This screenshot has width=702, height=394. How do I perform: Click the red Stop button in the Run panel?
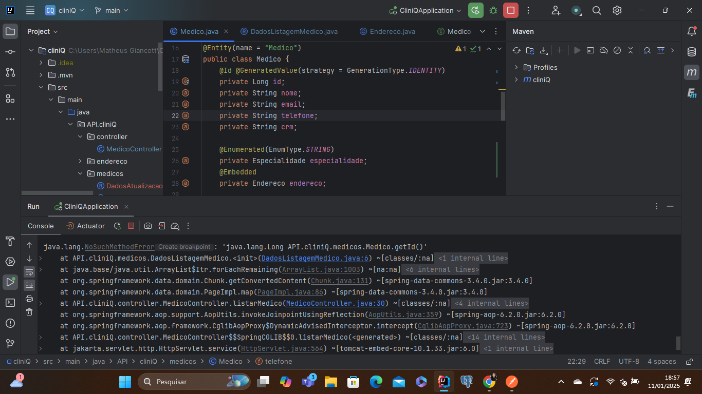[x=131, y=226]
